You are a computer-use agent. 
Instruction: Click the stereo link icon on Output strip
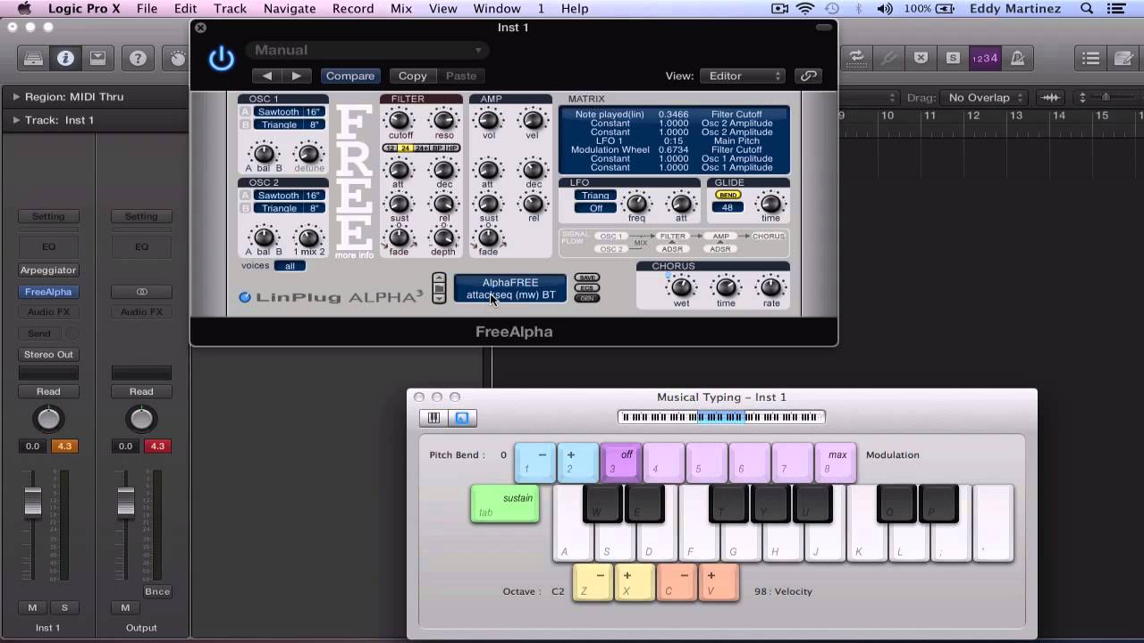[141, 292]
